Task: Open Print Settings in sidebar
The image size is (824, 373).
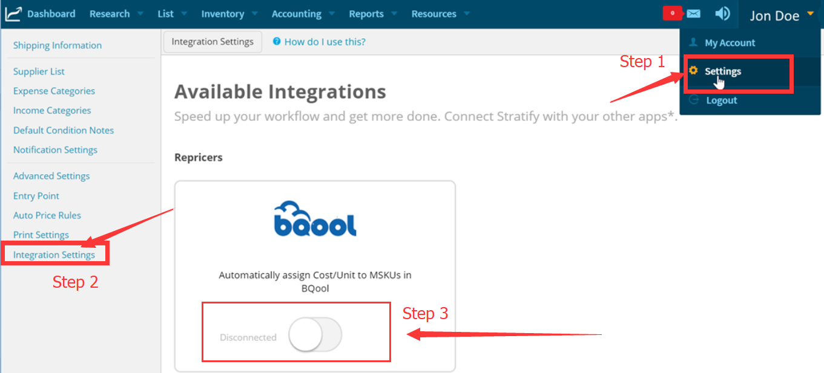Action: [x=41, y=235]
